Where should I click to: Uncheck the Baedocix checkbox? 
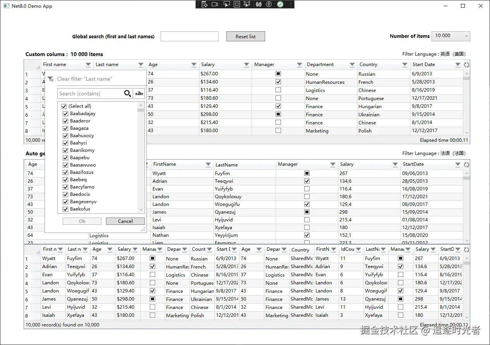click(x=65, y=194)
